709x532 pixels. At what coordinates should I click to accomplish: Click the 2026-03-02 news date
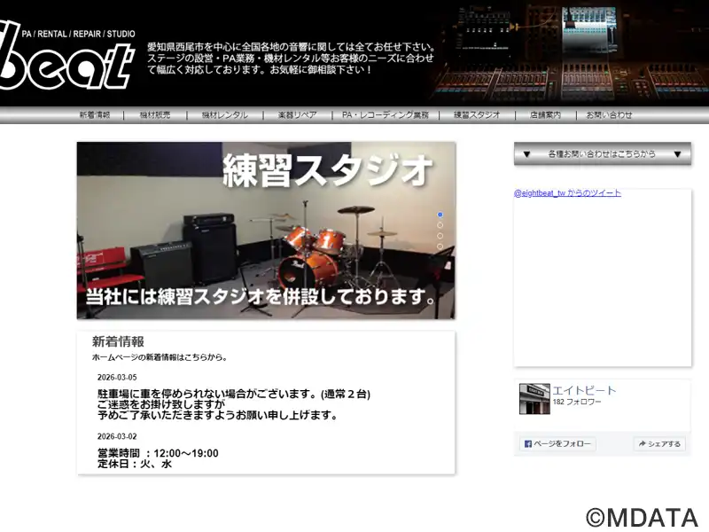tap(117, 436)
